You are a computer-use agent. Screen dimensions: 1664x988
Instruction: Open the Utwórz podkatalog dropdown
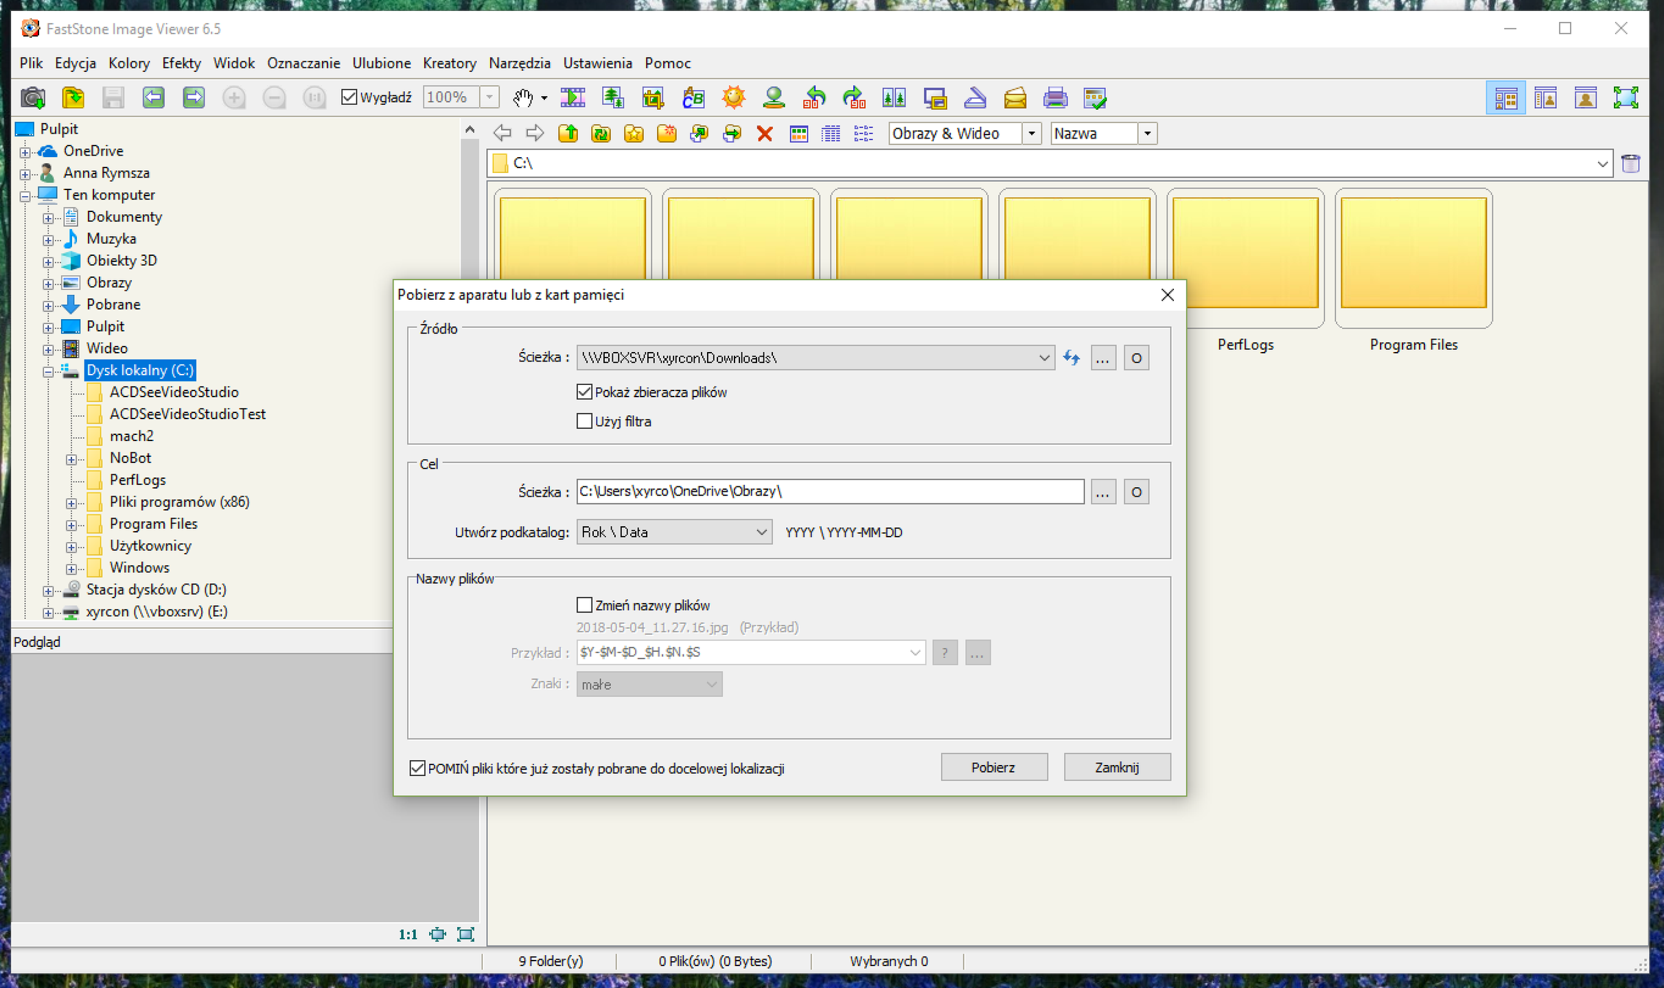tap(674, 532)
